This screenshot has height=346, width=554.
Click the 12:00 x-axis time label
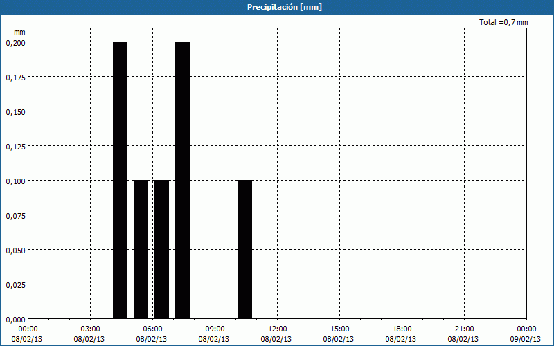[278, 329]
